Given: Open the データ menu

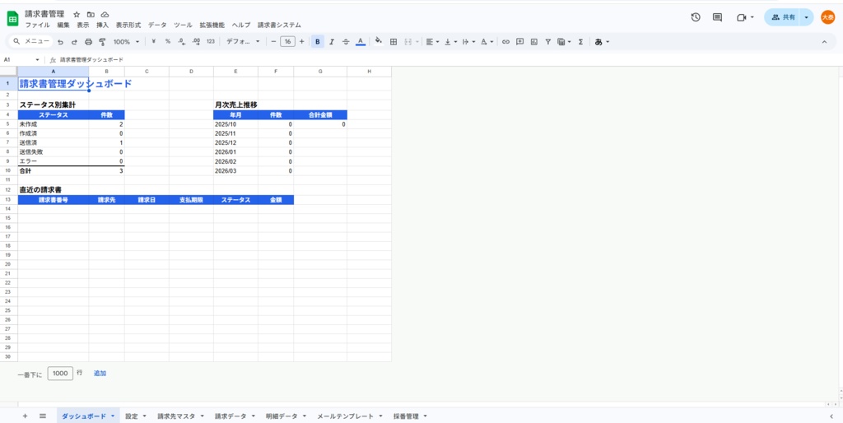Looking at the screenshot, I should (157, 26).
